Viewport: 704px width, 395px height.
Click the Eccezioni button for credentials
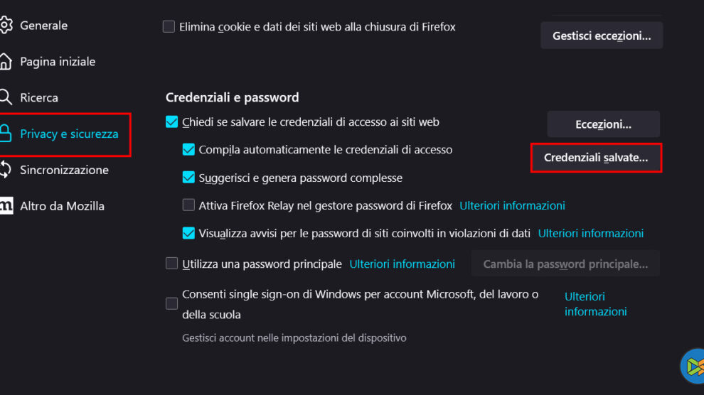point(603,124)
